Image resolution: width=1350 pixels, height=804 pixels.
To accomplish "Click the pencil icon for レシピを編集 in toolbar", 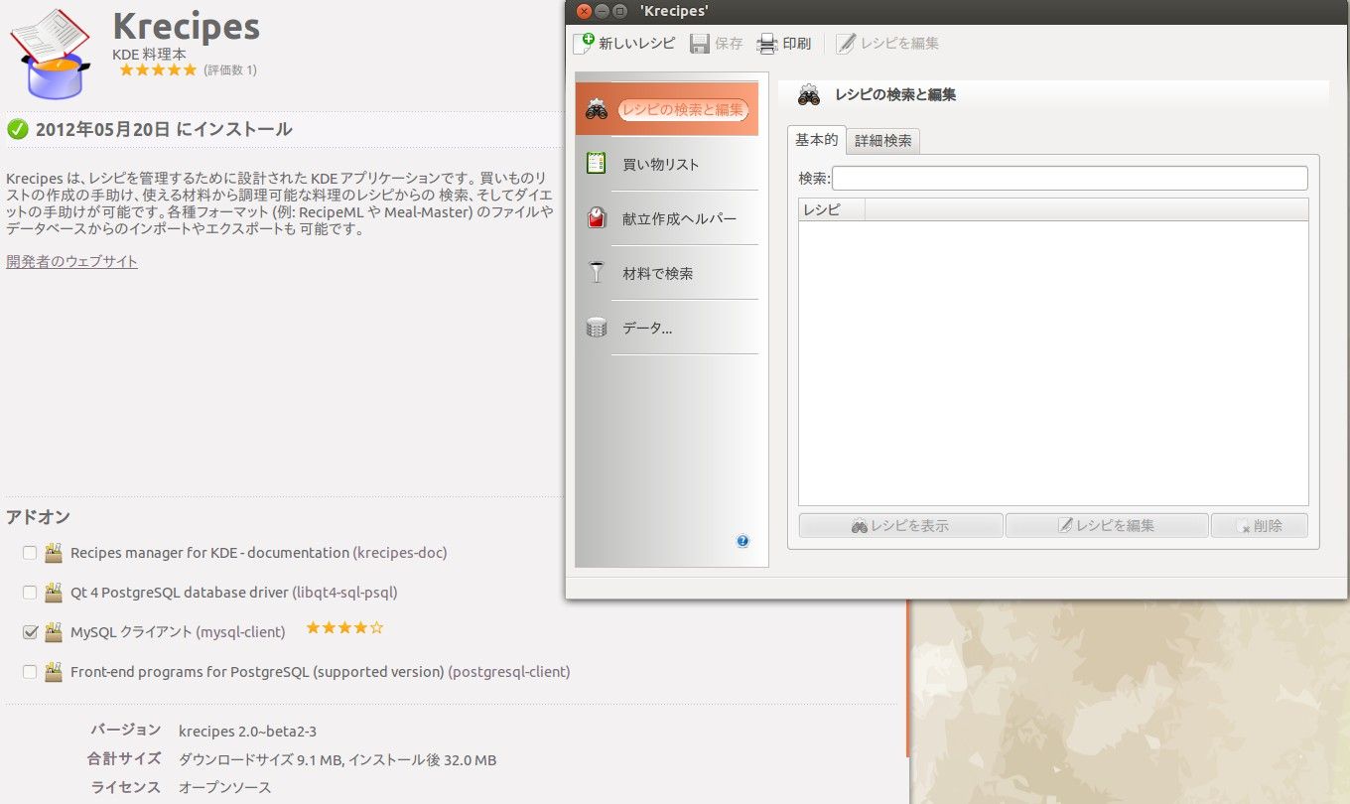I will pyautogui.click(x=846, y=44).
